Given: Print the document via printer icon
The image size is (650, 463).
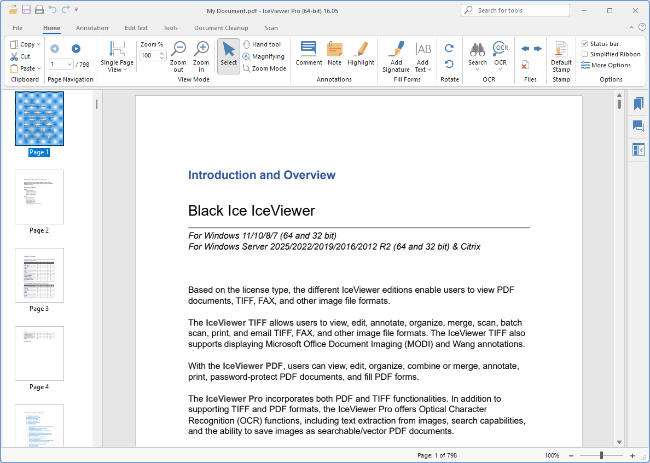Looking at the screenshot, I should [x=39, y=9].
